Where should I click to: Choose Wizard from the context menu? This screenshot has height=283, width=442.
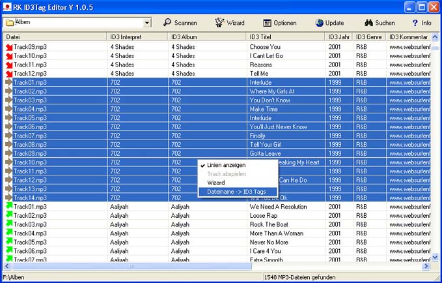coord(216,183)
